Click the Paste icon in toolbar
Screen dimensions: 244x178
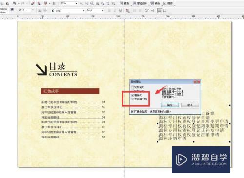[7, 3]
